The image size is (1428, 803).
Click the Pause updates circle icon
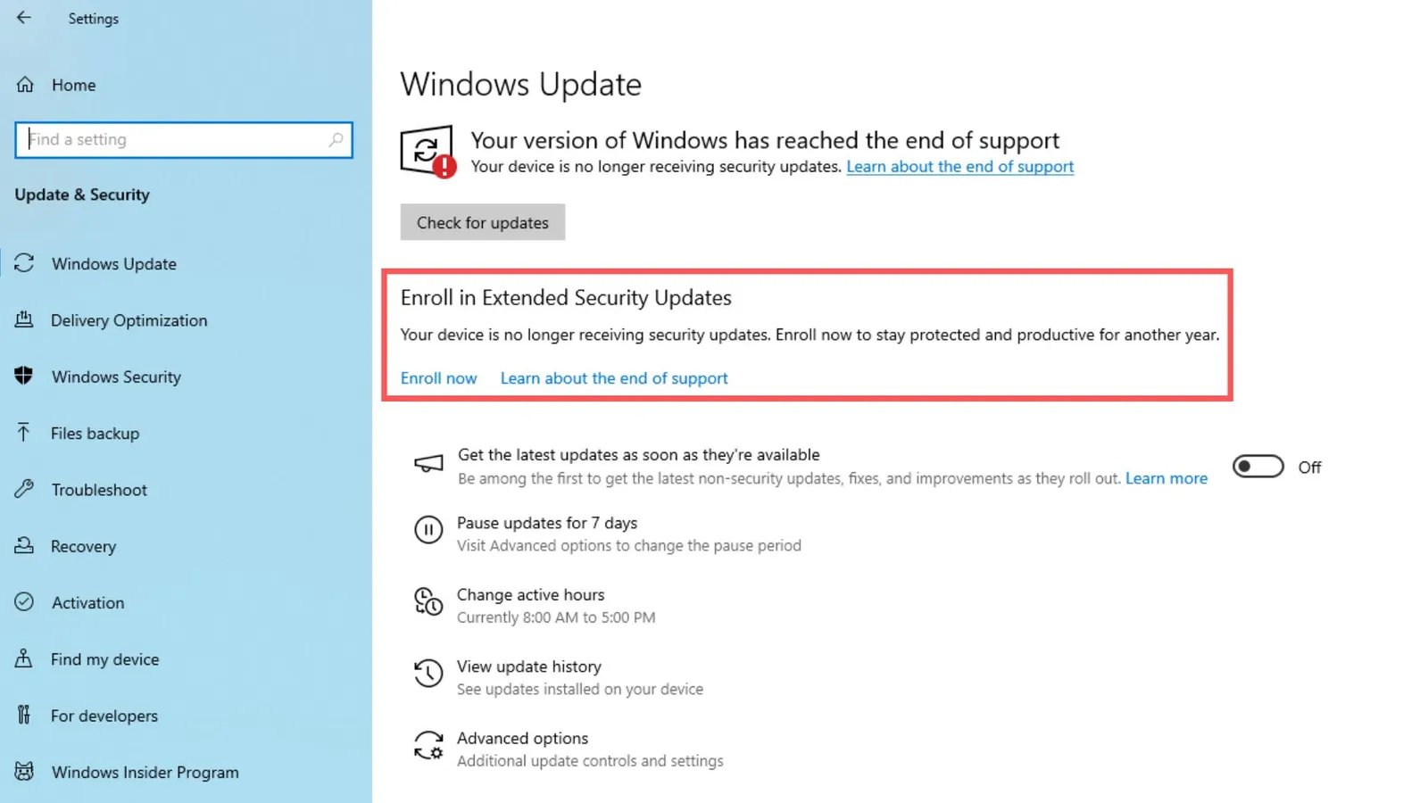(x=428, y=530)
